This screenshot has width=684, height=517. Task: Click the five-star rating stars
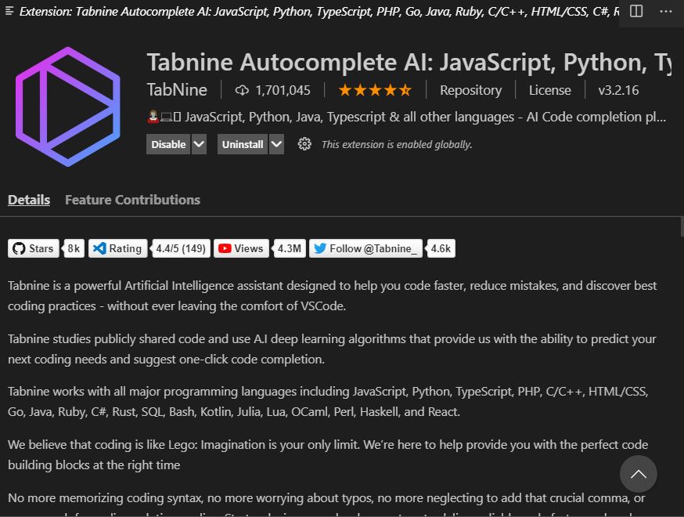(375, 90)
